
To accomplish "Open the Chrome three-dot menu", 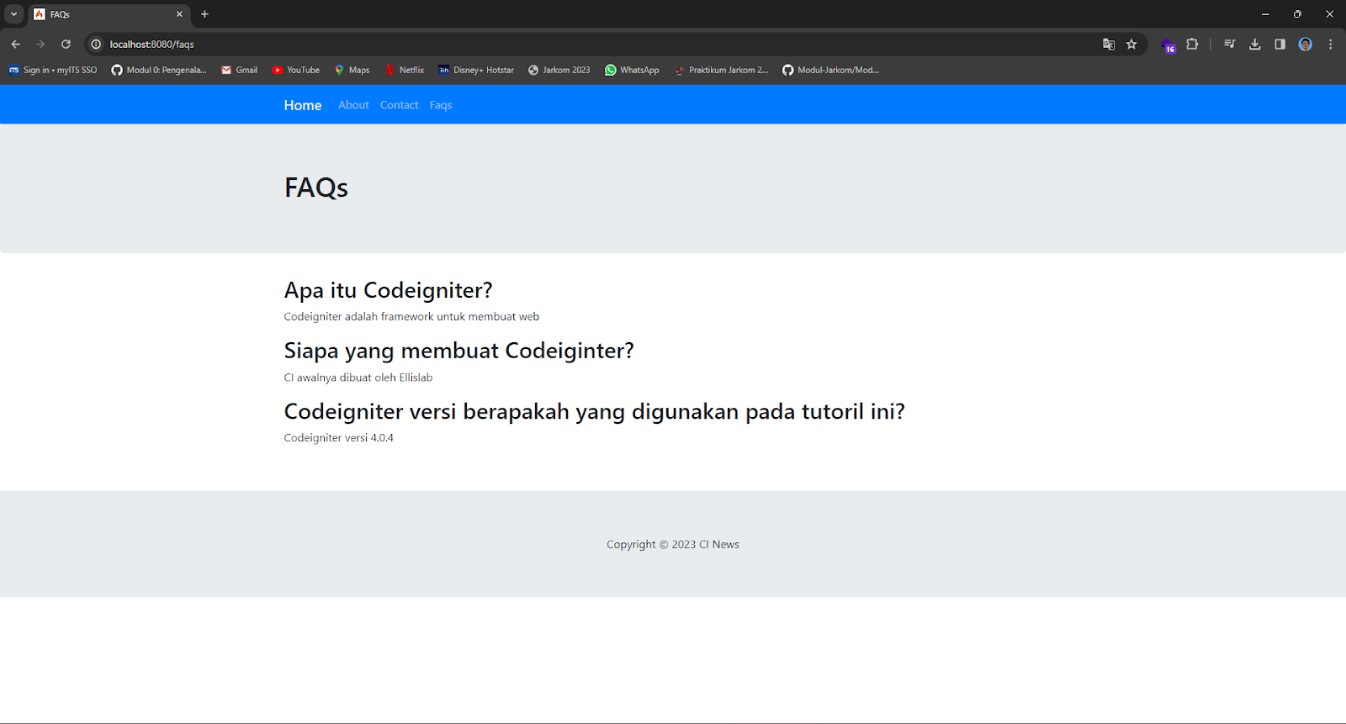I will (1330, 45).
